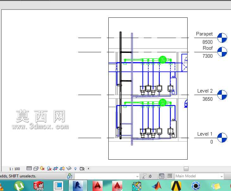Open AutoCAD from the taskbar
This screenshot has width=231, height=191.
98,186
